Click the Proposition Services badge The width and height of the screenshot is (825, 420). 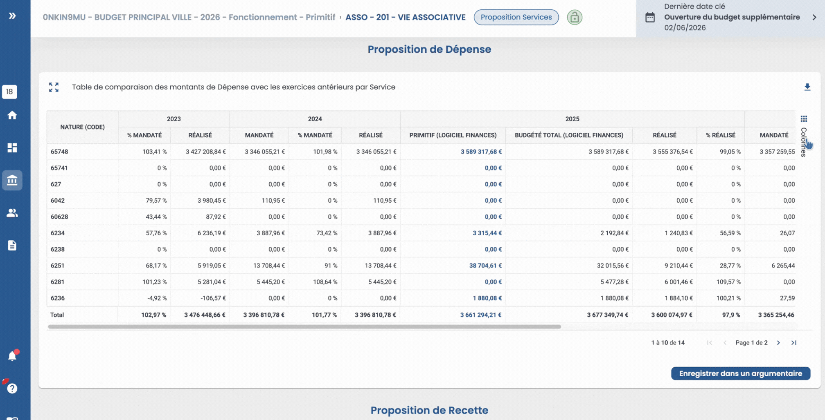[516, 17]
